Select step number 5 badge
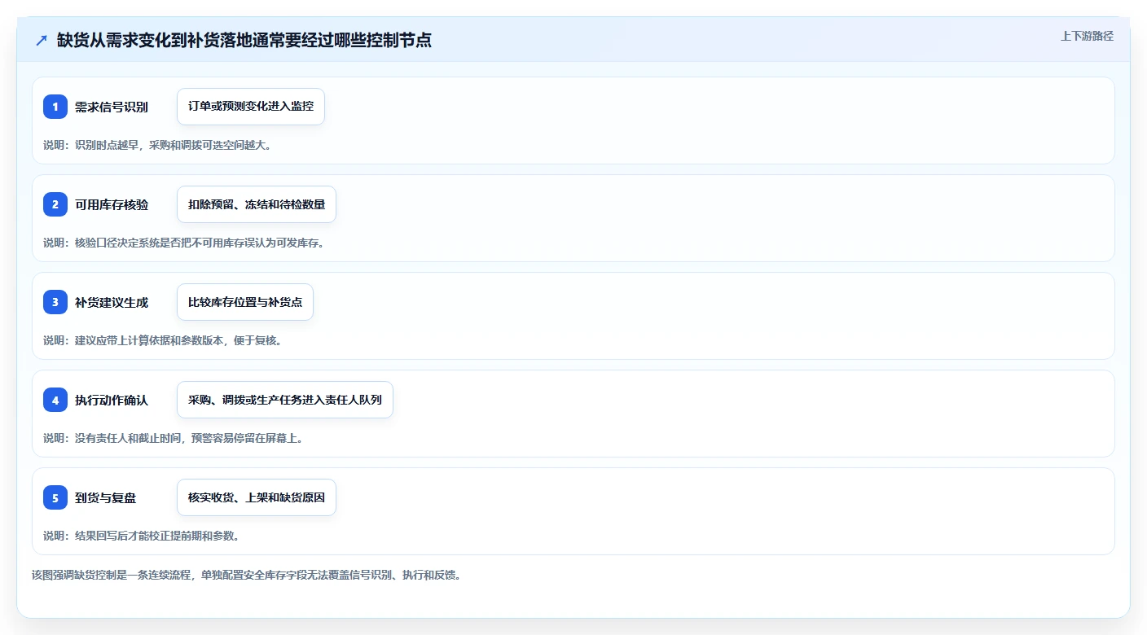Image resolution: width=1147 pixels, height=635 pixels. point(55,497)
